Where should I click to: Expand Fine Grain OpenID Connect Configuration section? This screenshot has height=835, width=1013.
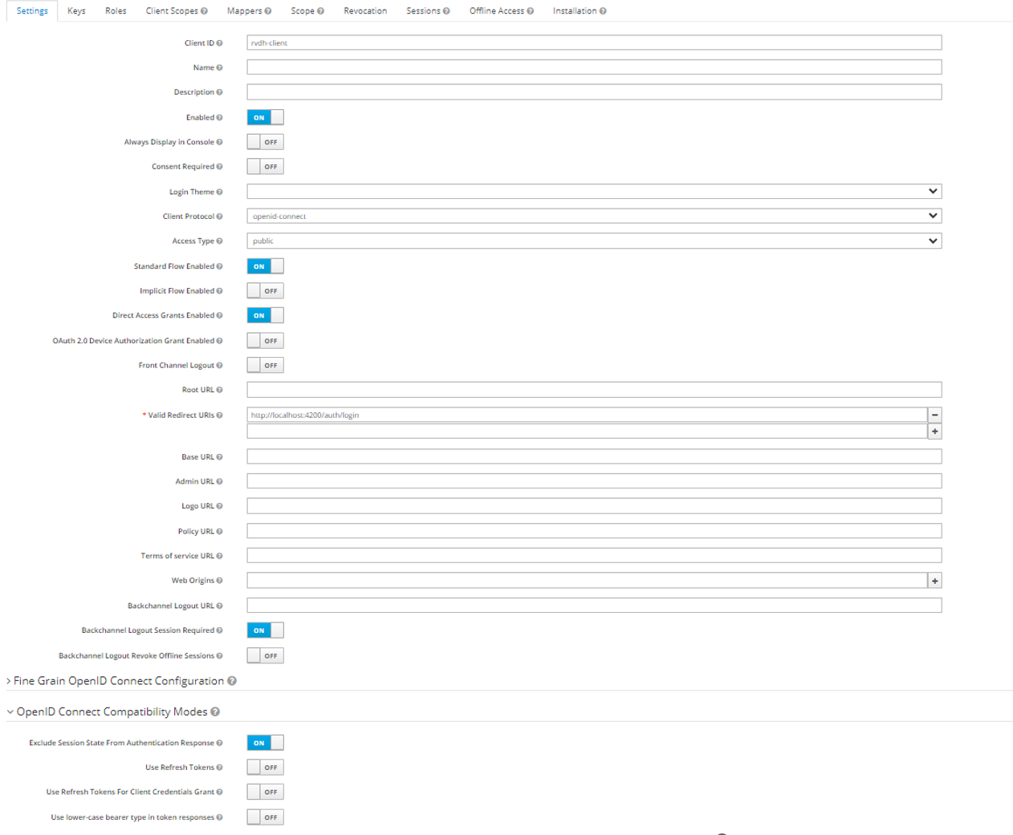coord(118,681)
